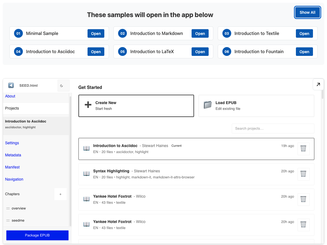This screenshot has width=327, height=245.
Task: Click the drag handle icon beside overview chapter
Action: [8, 208]
